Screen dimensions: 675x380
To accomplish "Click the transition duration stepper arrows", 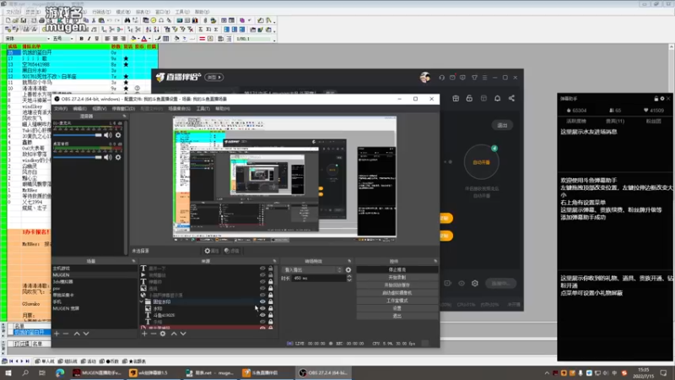I will pyautogui.click(x=349, y=279).
